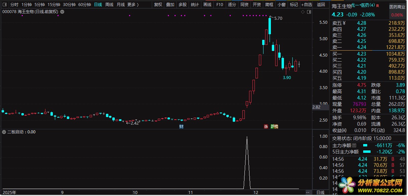Click the 14:56 trade row with 31.7万

click(x=369, y=159)
